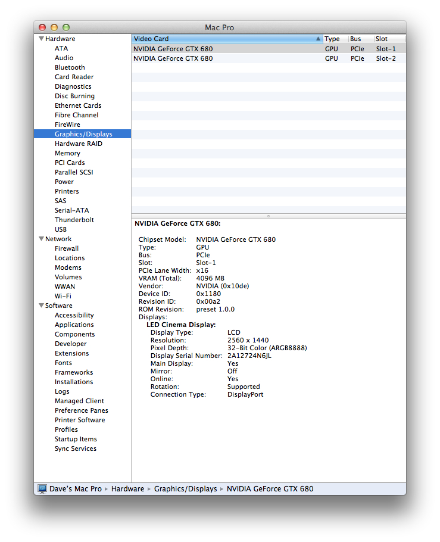Click the VRAM value 4096 MB

tap(210, 278)
